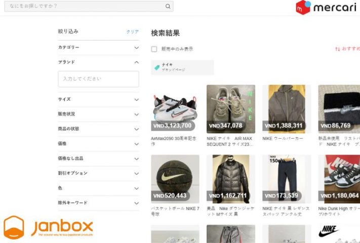Click the search magnifier icon

point(168,7)
